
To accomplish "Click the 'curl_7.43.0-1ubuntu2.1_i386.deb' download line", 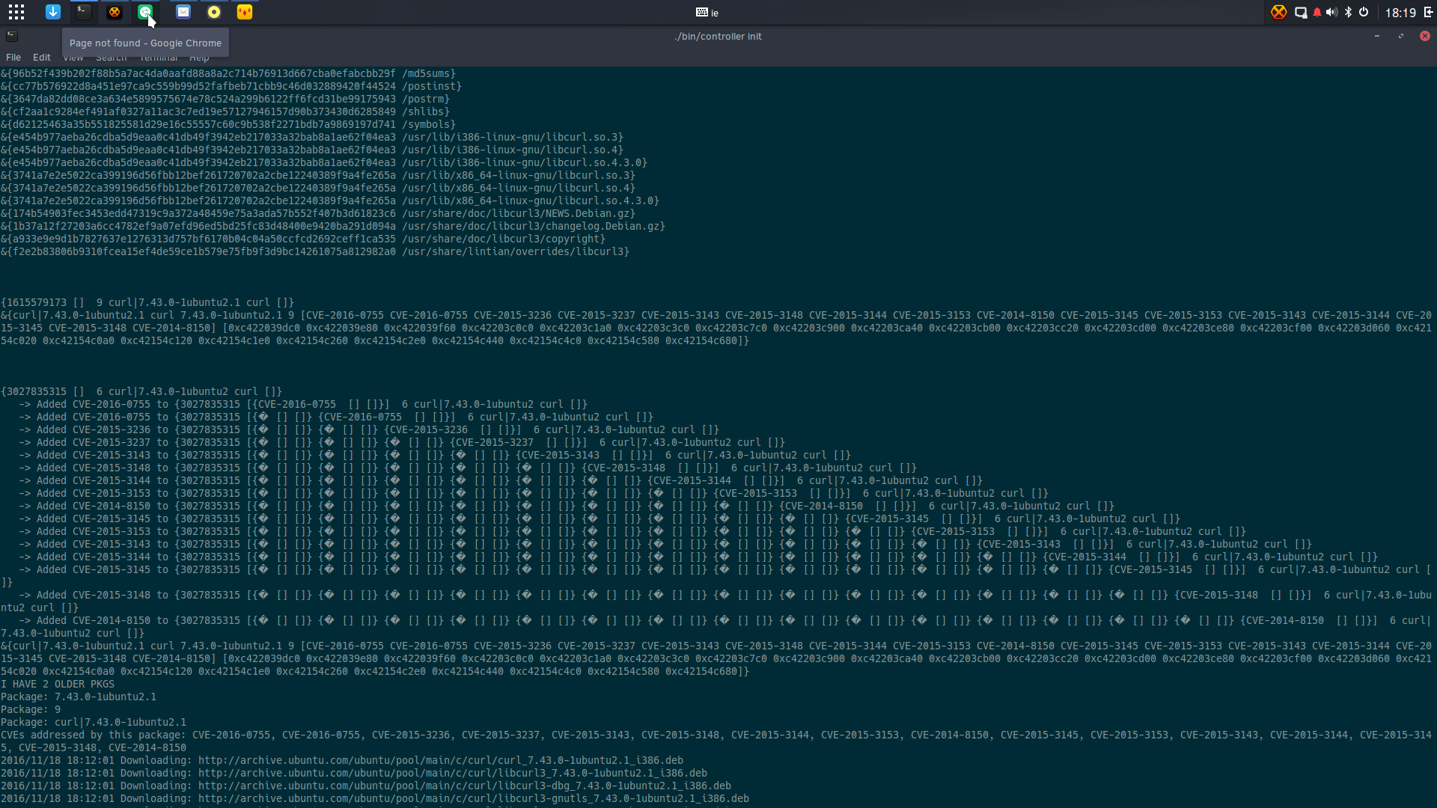I will click(342, 760).
